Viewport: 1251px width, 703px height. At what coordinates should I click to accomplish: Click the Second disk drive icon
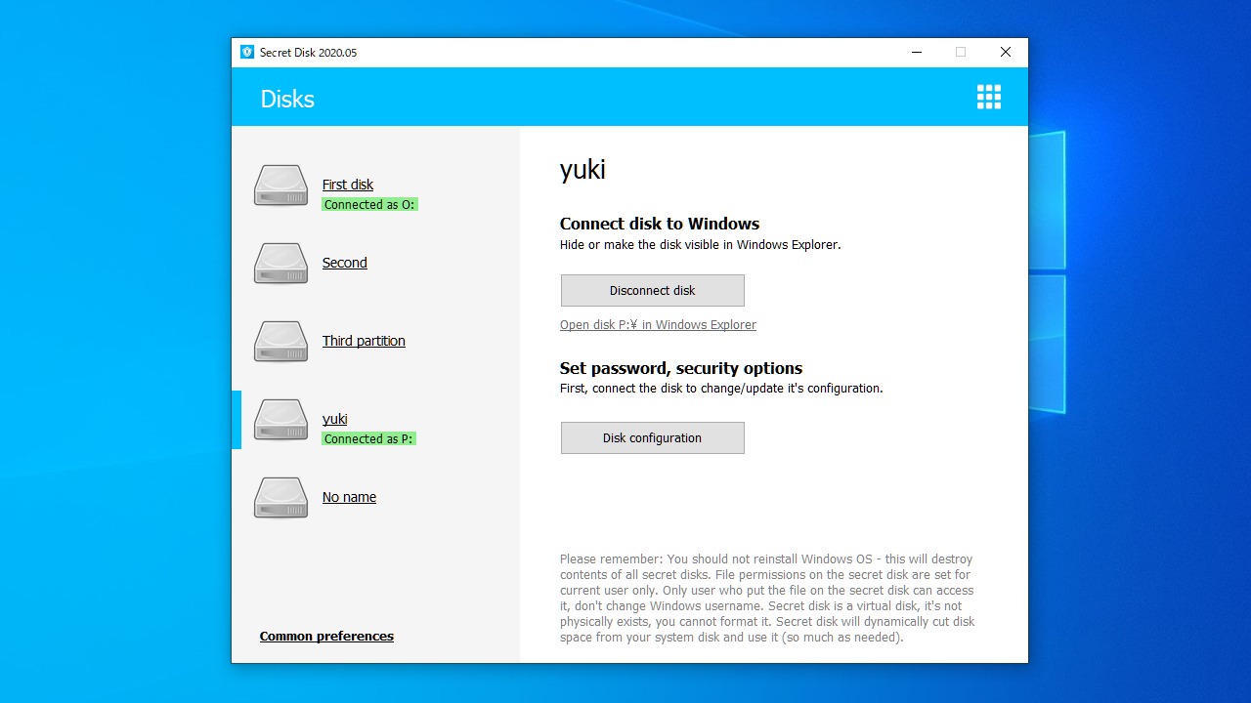(280, 264)
